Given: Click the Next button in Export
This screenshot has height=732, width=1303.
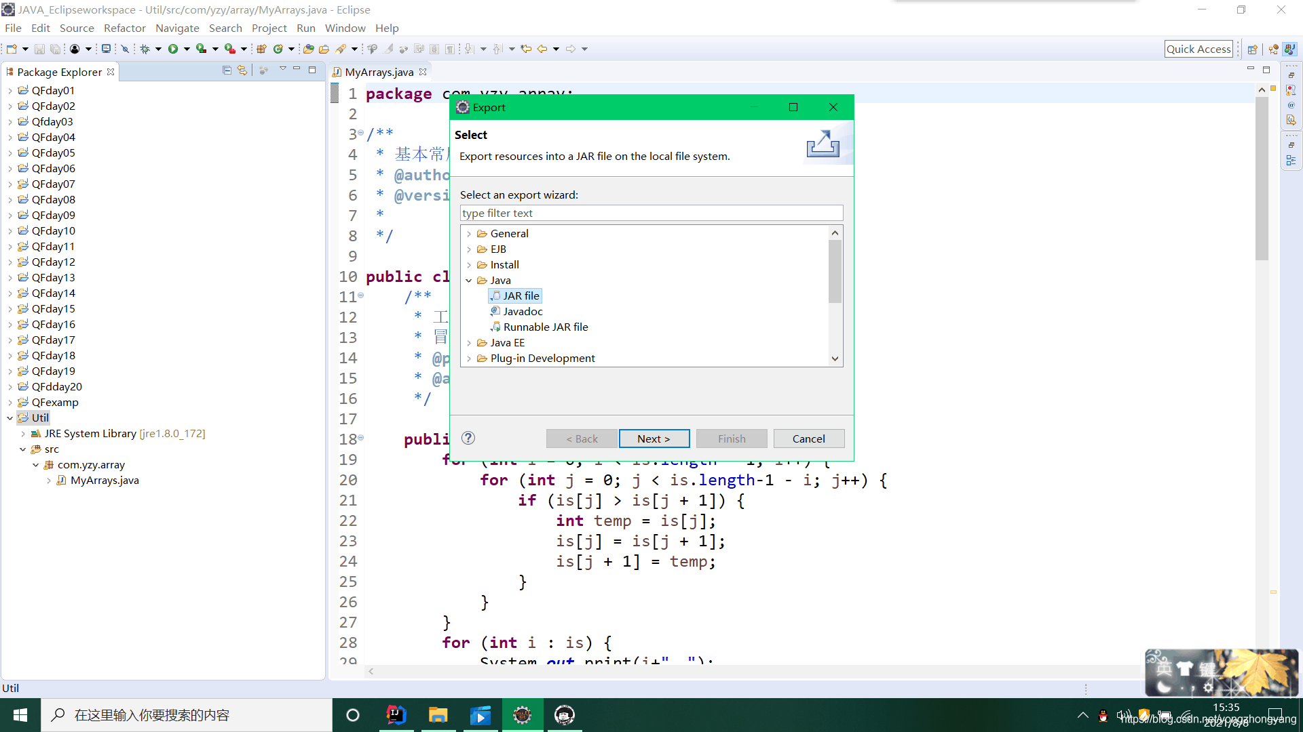Looking at the screenshot, I should pos(654,439).
